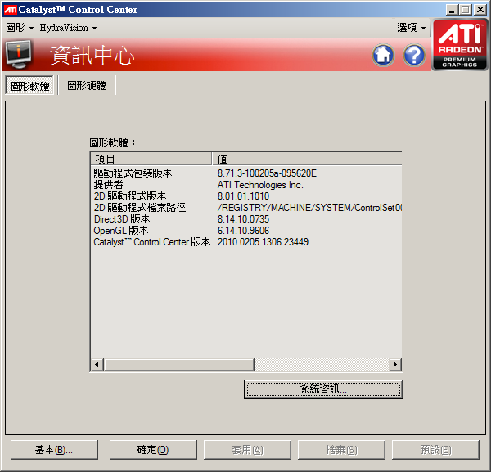Click the 系統資訊... button
The image size is (491, 472).
(323, 389)
